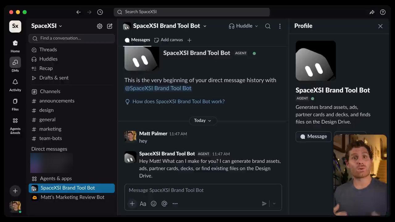This screenshot has width=395, height=222.
Task: Open How does SpaceXSI Brand Tool Bot work
Action: tap(175, 101)
